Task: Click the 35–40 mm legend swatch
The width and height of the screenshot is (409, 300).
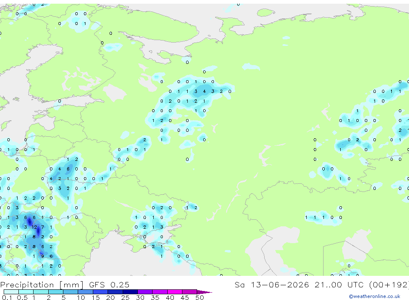Action: (160, 292)
